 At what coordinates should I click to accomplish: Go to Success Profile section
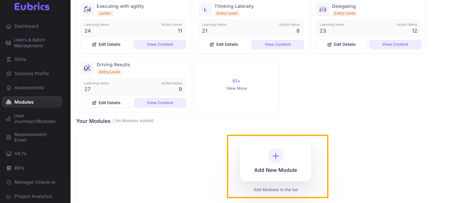click(31, 74)
